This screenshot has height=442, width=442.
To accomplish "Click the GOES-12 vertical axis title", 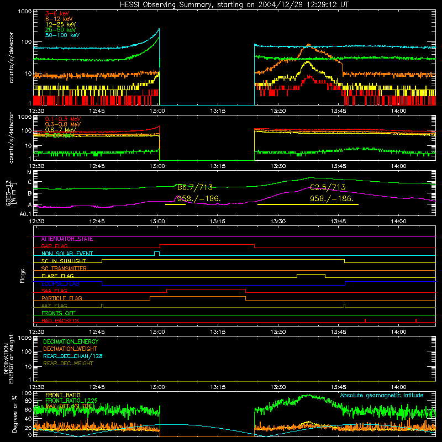I will point(8,193).
